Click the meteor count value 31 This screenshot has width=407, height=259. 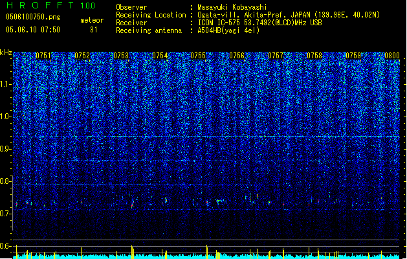94,30
